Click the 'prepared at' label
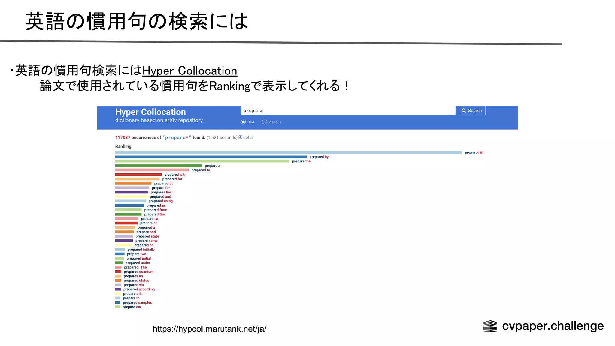The image size is (615, 346). pos(163,184)
